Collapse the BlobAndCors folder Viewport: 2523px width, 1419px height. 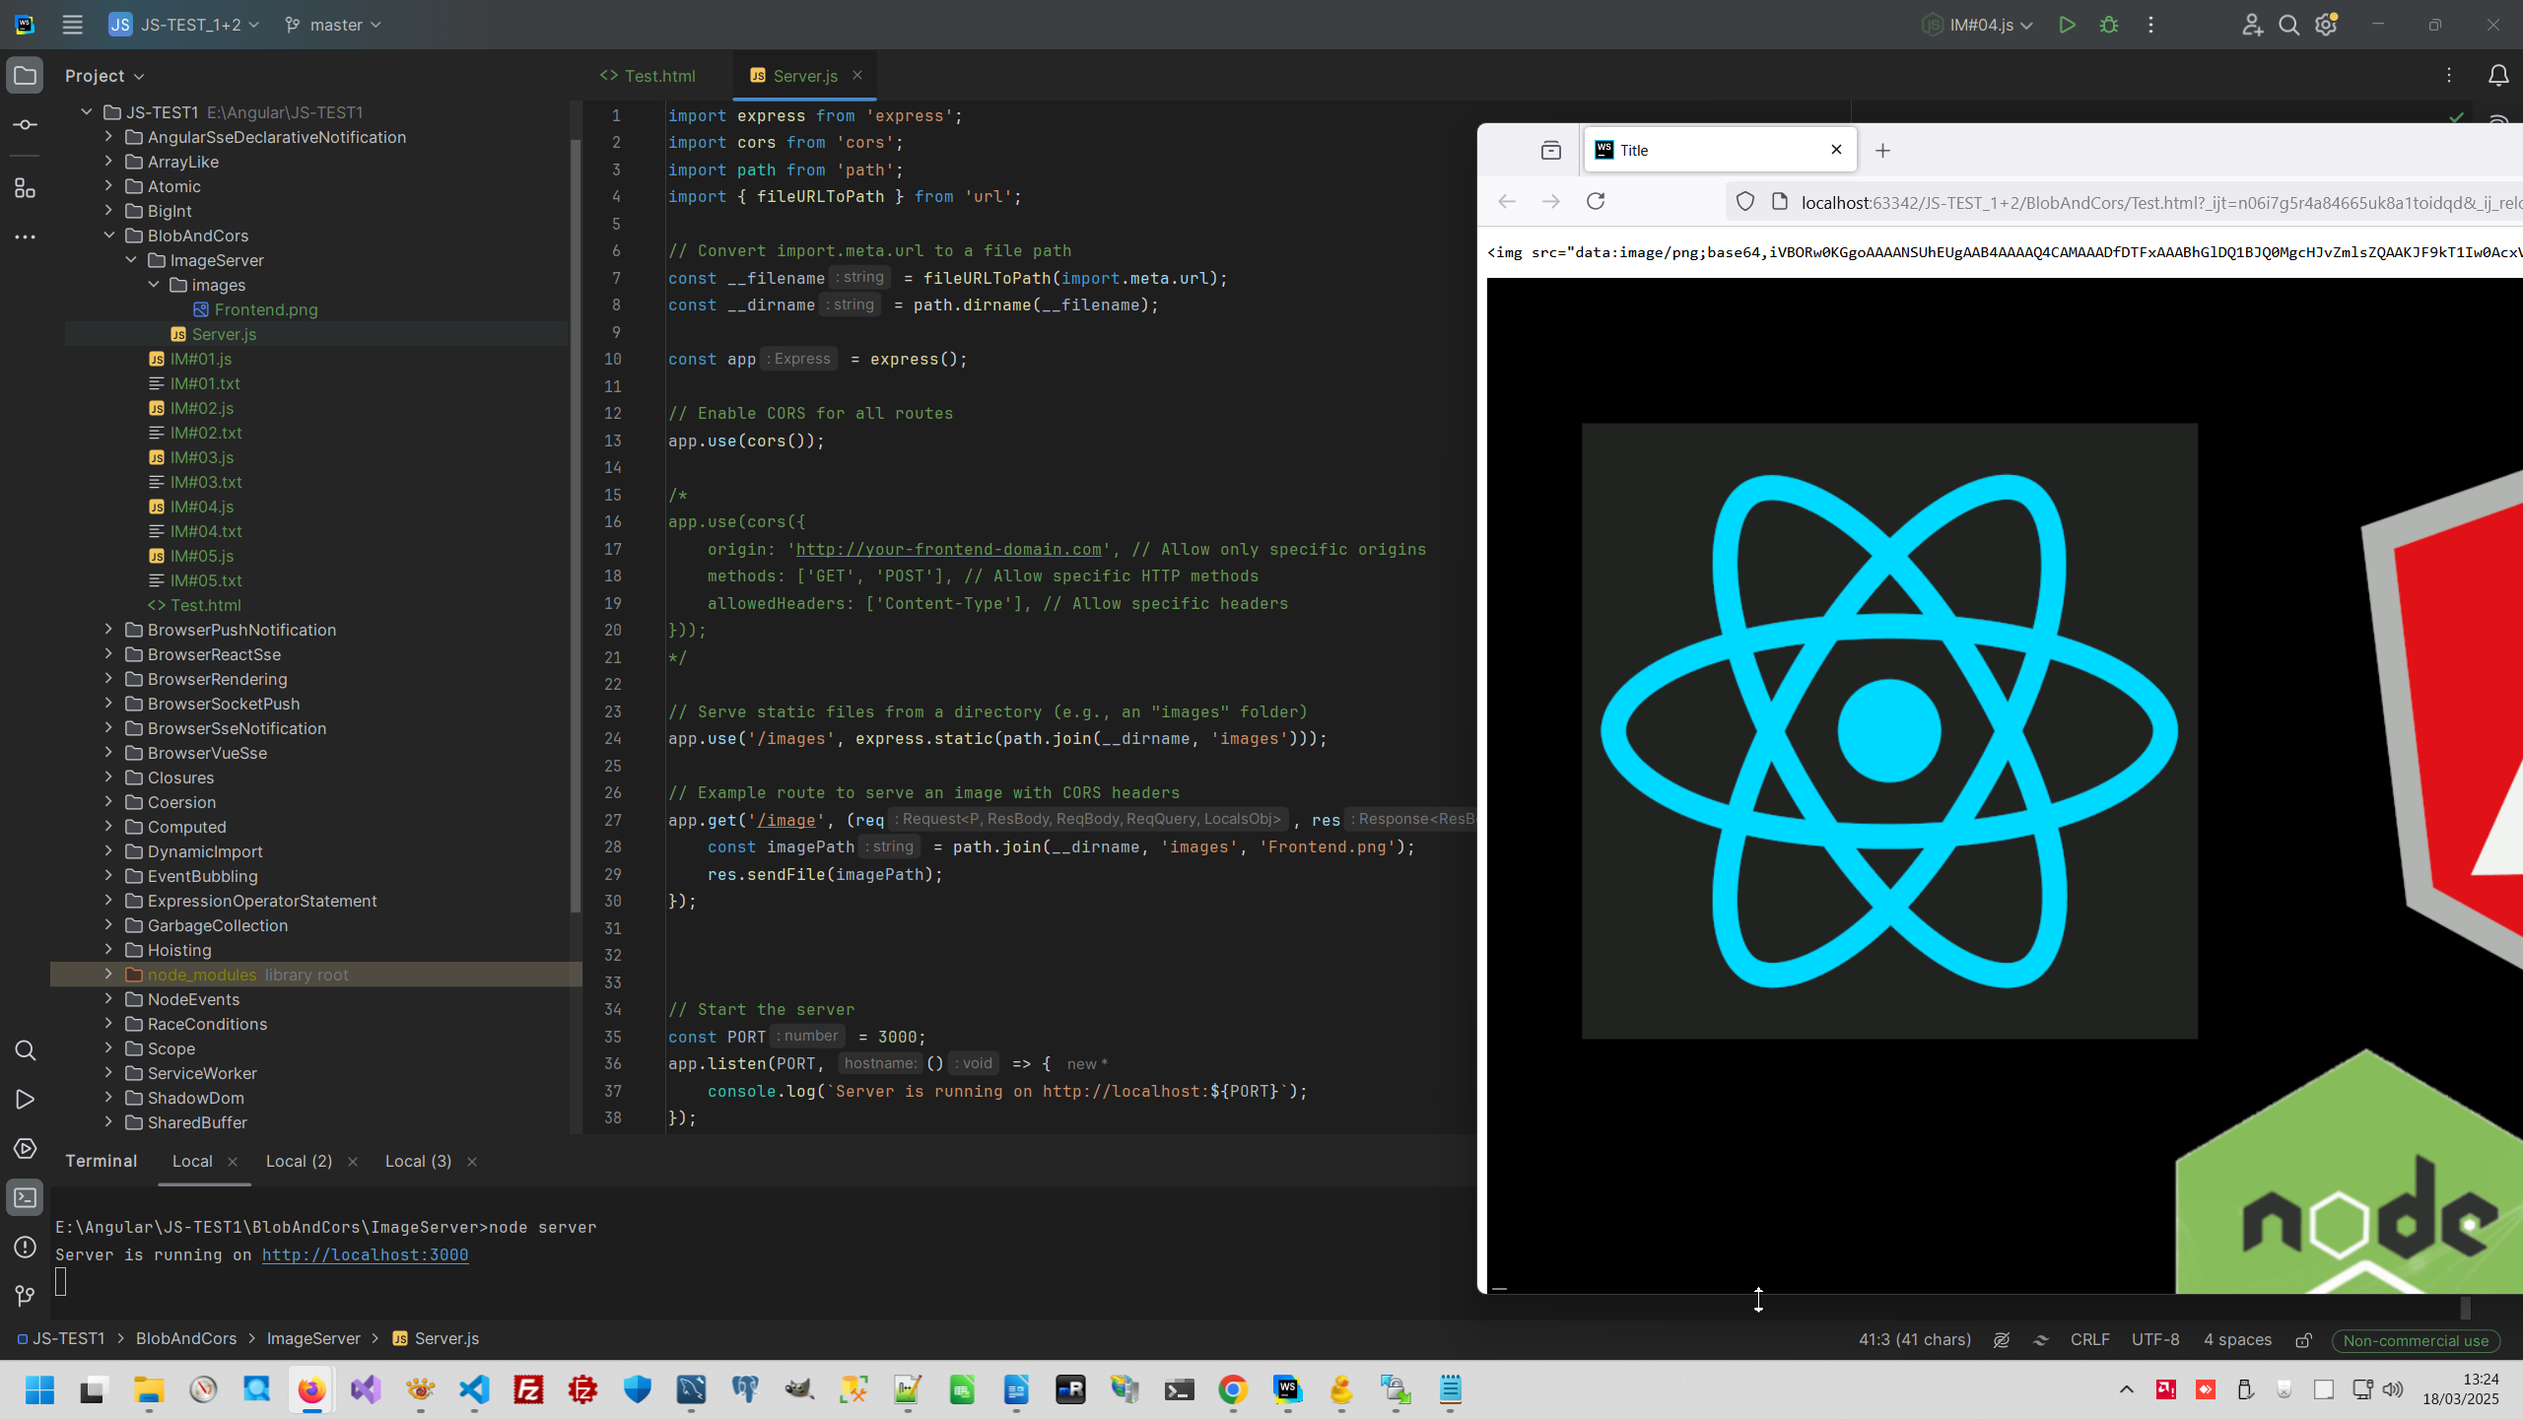coord(108,236)
